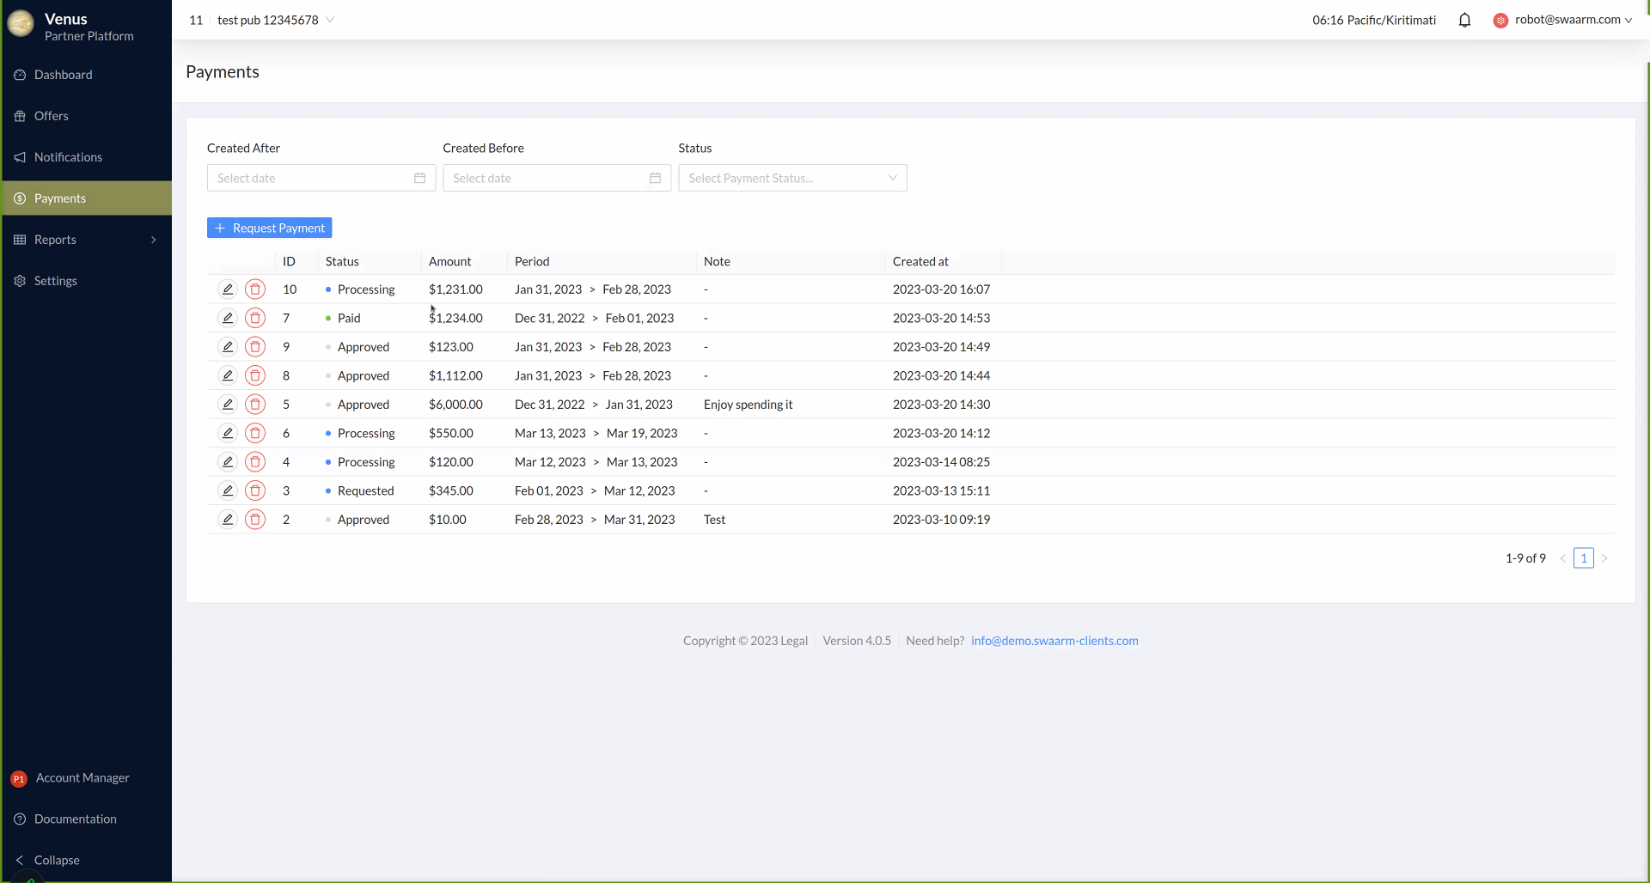Open the test pub 12345678 selector
This screenshot has height=883, width=1650.
tap(275, 20)
